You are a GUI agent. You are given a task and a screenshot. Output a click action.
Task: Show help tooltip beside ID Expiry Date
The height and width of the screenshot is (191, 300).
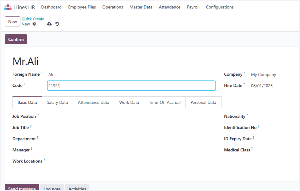coord(253,138)
